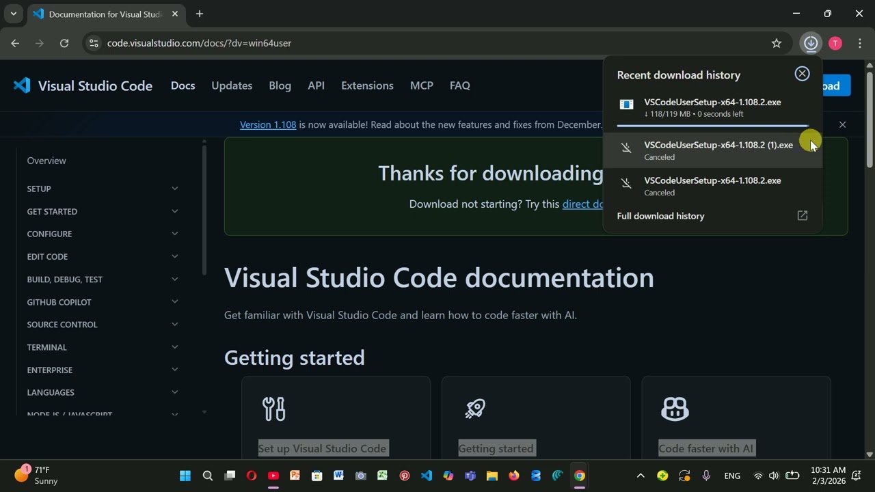Viewport: 875px width, 492px height.
Task: Open volume control in system tray
Action: tap(774, 476)
